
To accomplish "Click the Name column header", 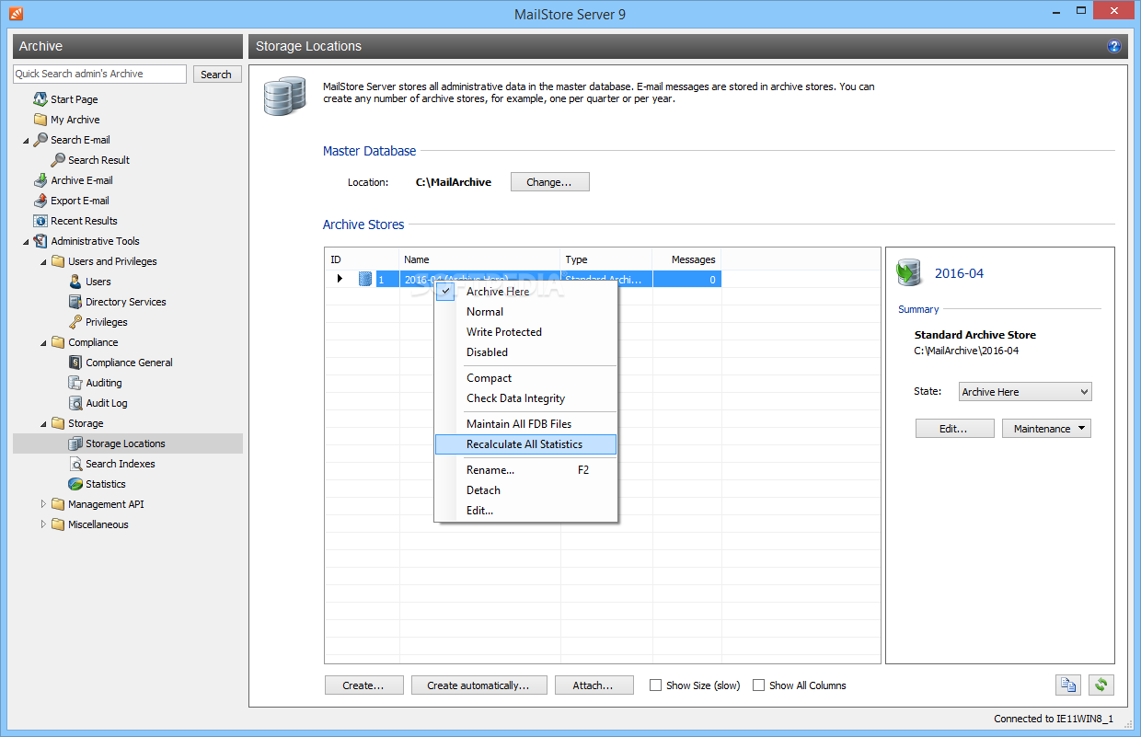I will [479, 259].
